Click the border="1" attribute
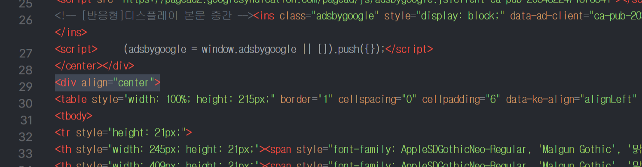 [306, 99]
